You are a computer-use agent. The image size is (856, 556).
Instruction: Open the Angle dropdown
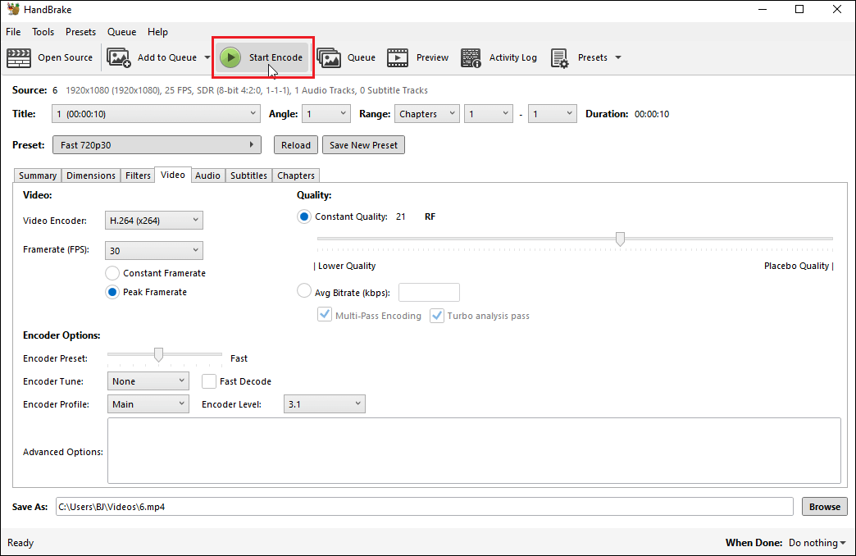[326, 114]
